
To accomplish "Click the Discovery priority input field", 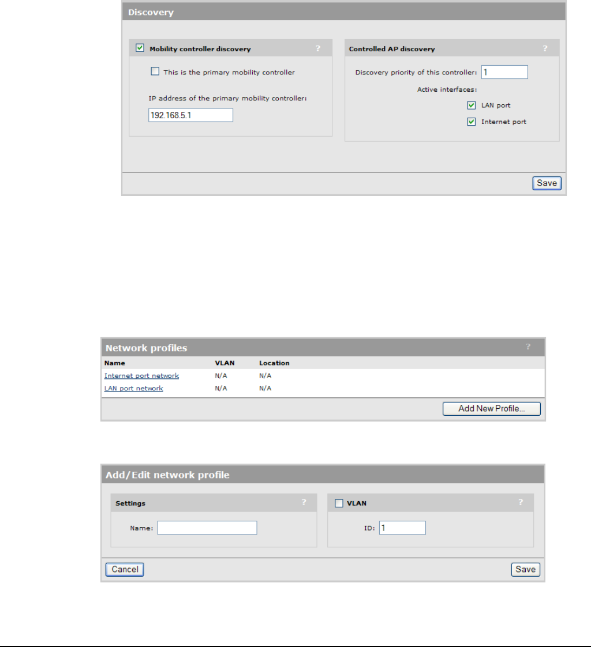I will coord(504,72).
